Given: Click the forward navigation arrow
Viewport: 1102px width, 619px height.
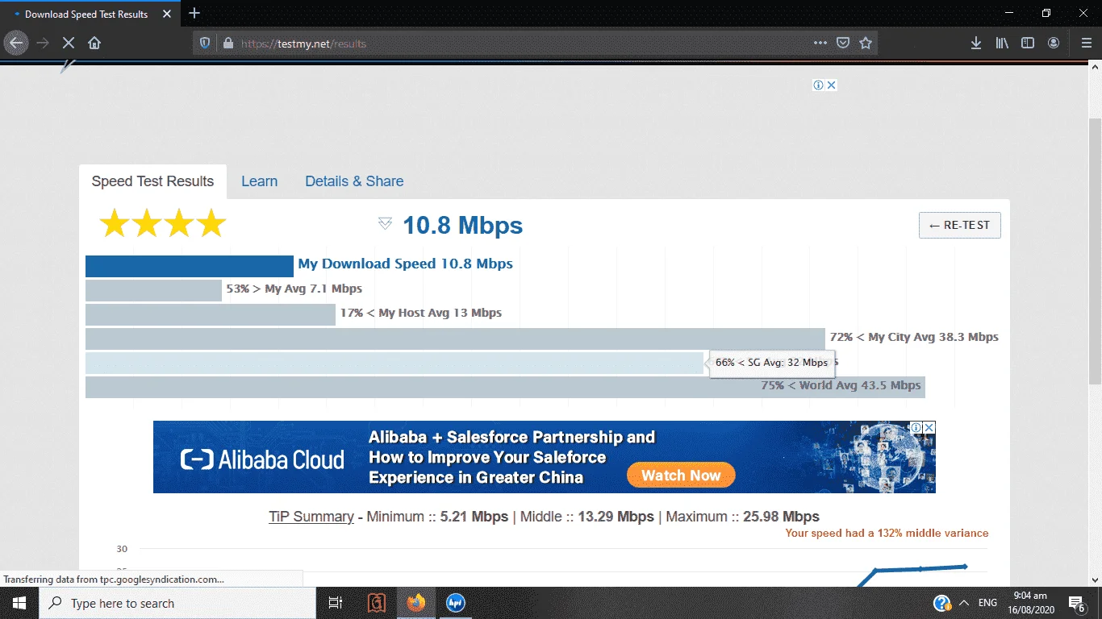Looking at the screenshot, I should [43, 43].
